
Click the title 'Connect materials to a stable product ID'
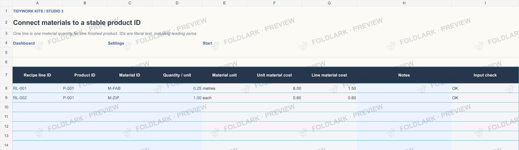(x=77, y=22)
